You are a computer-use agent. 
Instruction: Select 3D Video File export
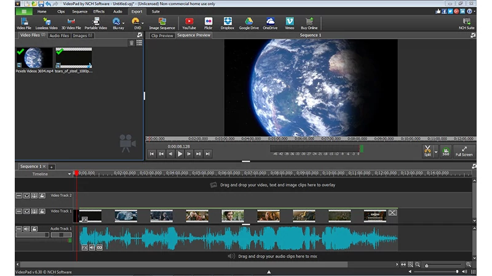tap(71, 23)
